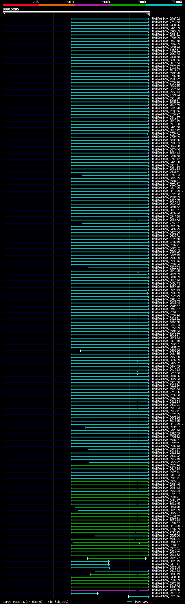Select the UniRef100_O82553 label
The height and width of the screenshot is (604, 185).
coord(166,267)
